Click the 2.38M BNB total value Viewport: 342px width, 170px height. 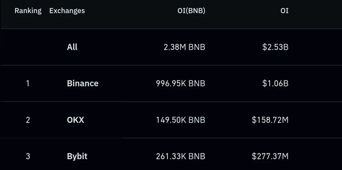tap(184, 47)
